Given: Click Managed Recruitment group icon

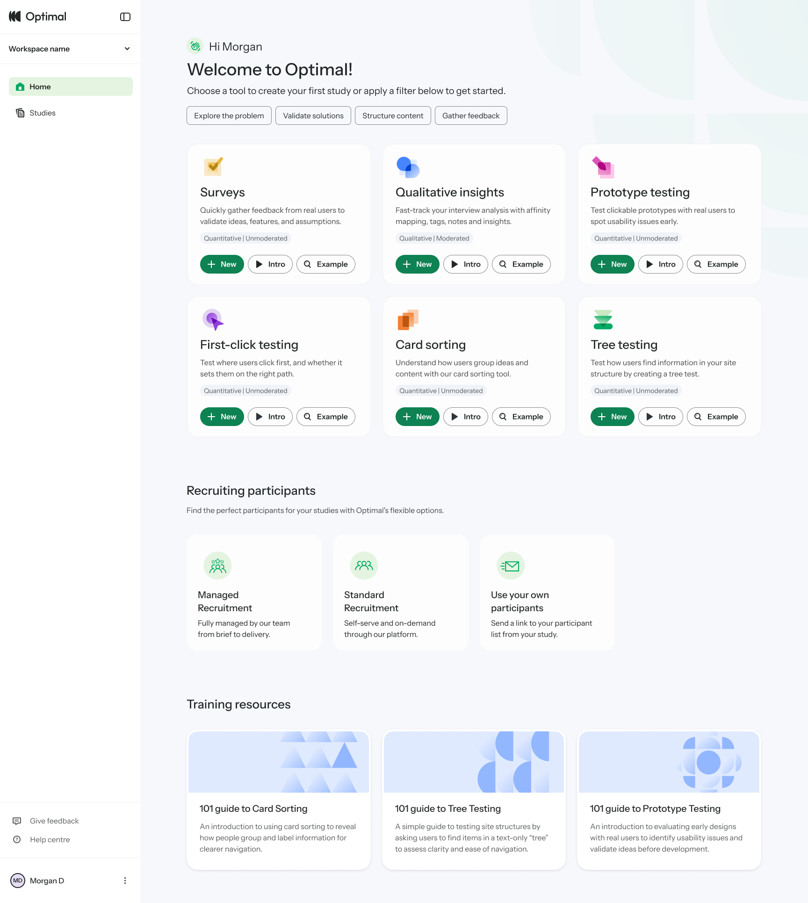Looking at the screenshot, I should coord(218,566).
